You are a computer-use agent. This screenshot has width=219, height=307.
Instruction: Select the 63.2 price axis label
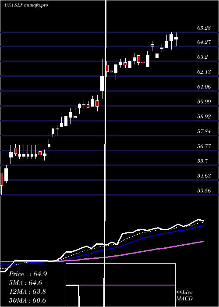click(202, 57)
